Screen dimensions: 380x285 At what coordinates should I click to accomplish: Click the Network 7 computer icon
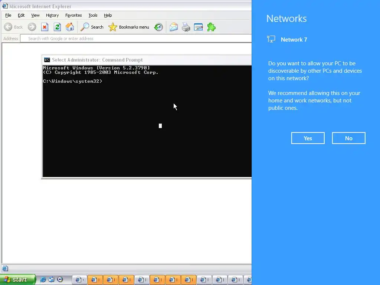[271, 39]
